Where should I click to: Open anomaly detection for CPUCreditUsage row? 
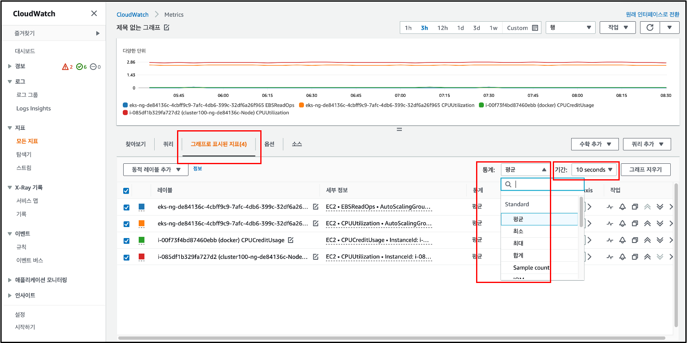pos(610,241)
